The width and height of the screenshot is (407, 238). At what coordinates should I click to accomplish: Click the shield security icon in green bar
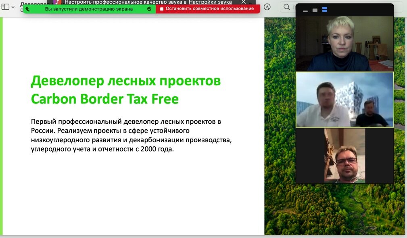(x=149, y=9)
